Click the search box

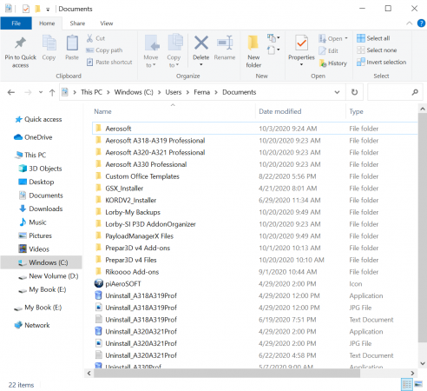pyautogui.click(x=394, y=92)
